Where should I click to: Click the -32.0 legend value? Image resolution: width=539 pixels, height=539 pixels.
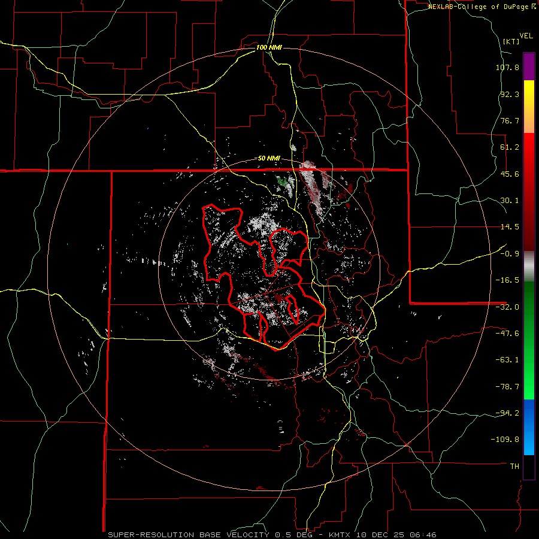(507, 307)
